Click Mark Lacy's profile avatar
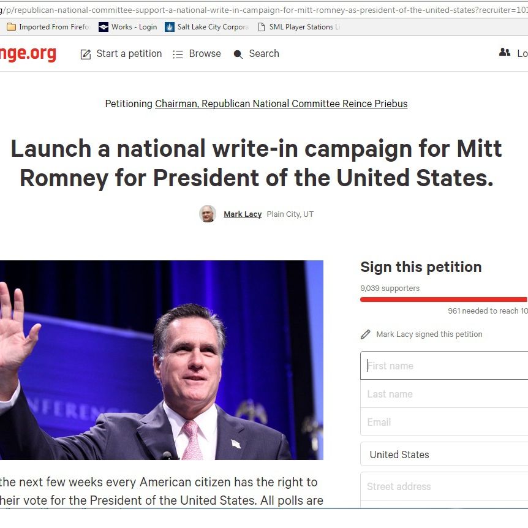This screenshot has height=528, width=528. pos(208,214)
